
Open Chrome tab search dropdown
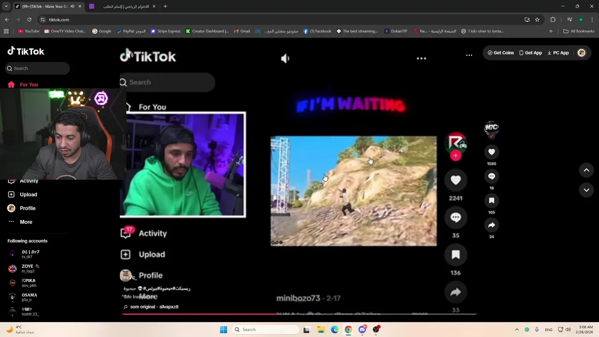6,7
